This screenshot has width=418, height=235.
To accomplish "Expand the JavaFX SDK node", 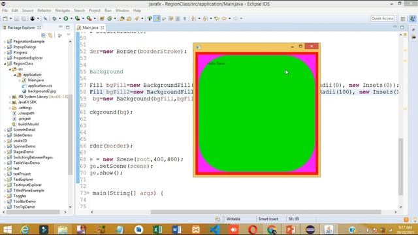I will (x=10, y=102).
